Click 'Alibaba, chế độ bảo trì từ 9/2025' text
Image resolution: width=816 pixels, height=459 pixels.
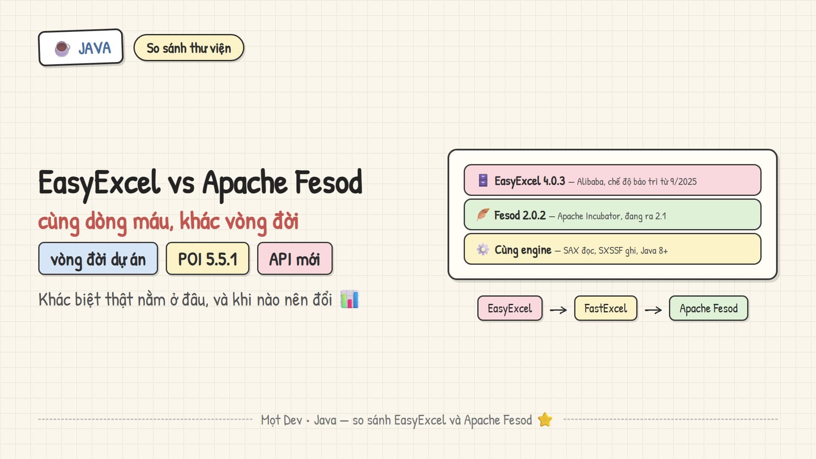pos(637,181)
